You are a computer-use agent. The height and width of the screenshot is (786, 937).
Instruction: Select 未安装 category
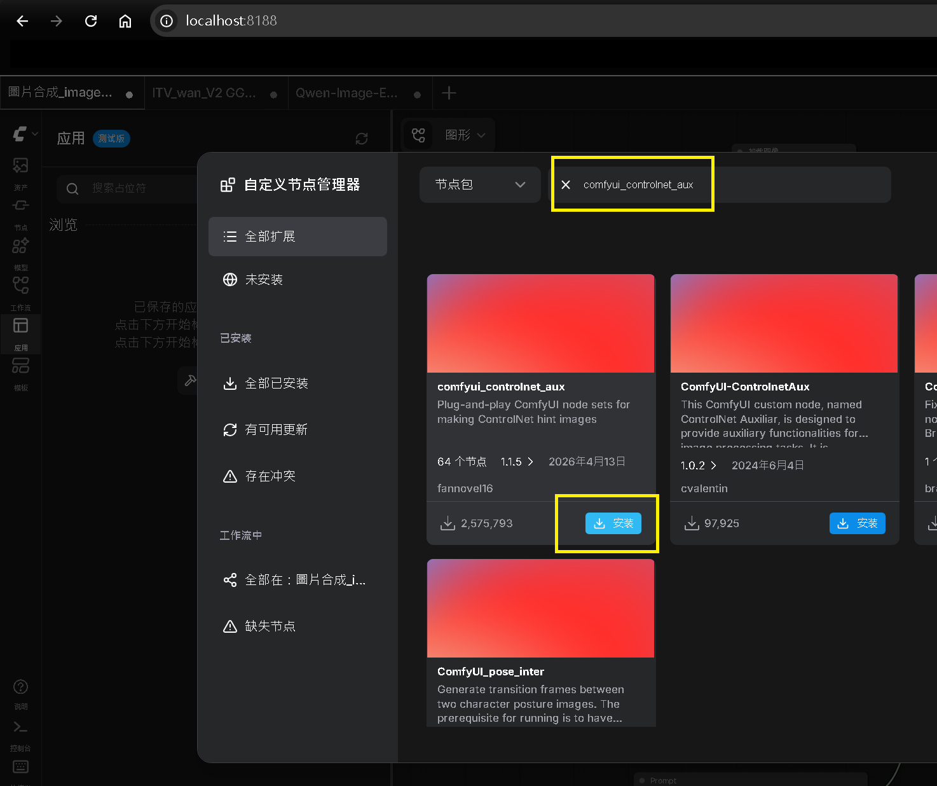[x=298, y=280]
